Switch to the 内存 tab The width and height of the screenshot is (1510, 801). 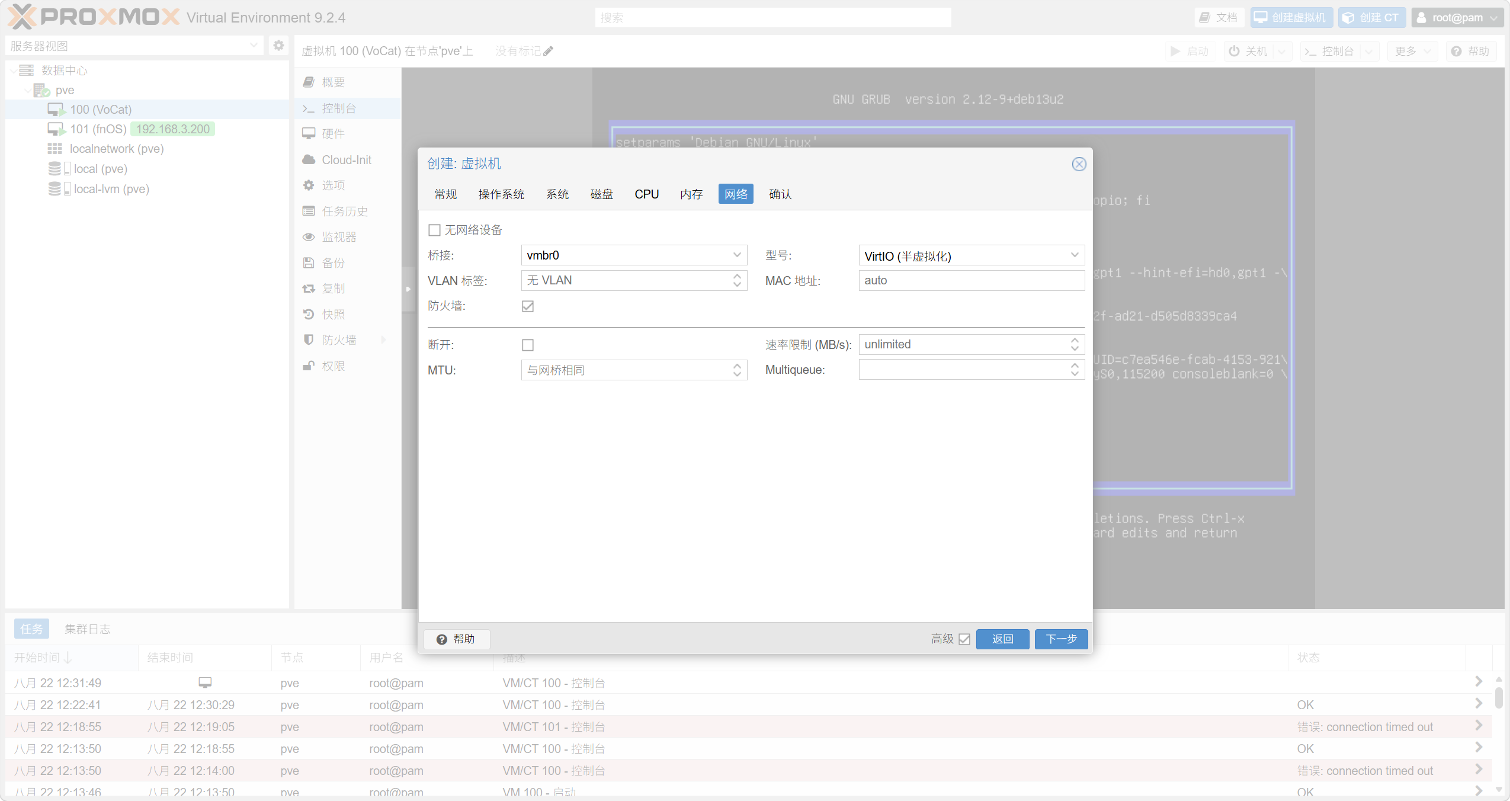coord(691,194)
